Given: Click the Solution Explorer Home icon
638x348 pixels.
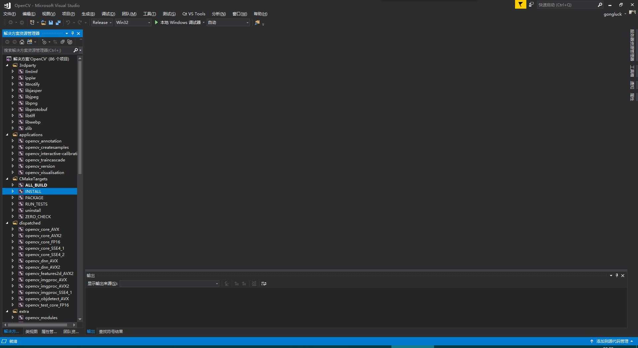Looking at the screenshot, I should 22,42.
